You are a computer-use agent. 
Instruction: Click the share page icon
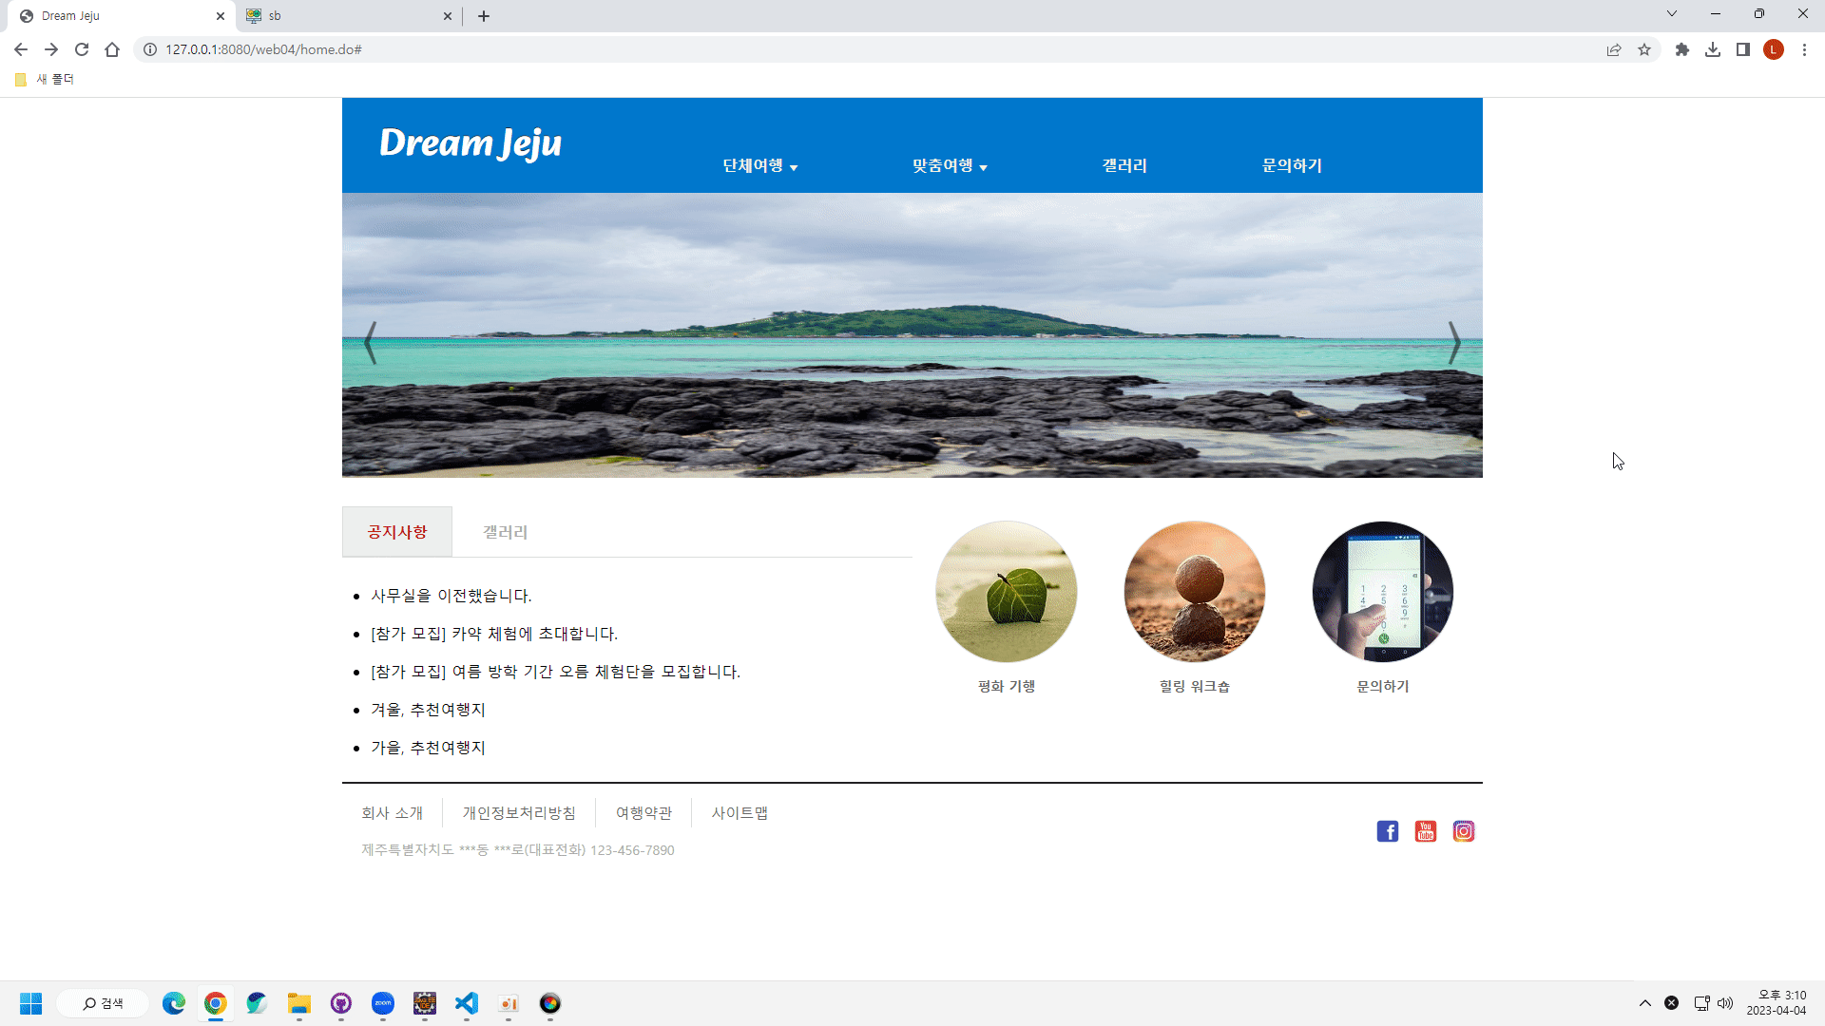click(1614, 49)
